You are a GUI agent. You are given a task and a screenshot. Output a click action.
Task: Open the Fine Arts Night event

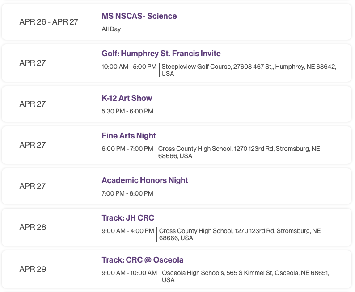[129, 136]
